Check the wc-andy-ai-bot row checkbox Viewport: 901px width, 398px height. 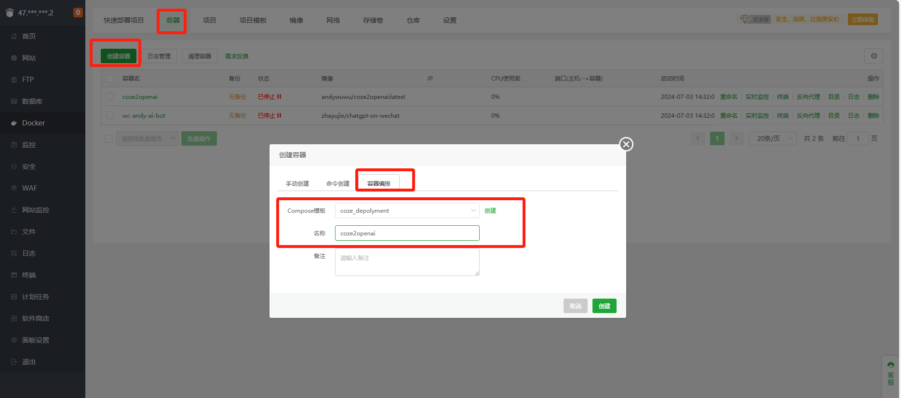coord(110,115)
